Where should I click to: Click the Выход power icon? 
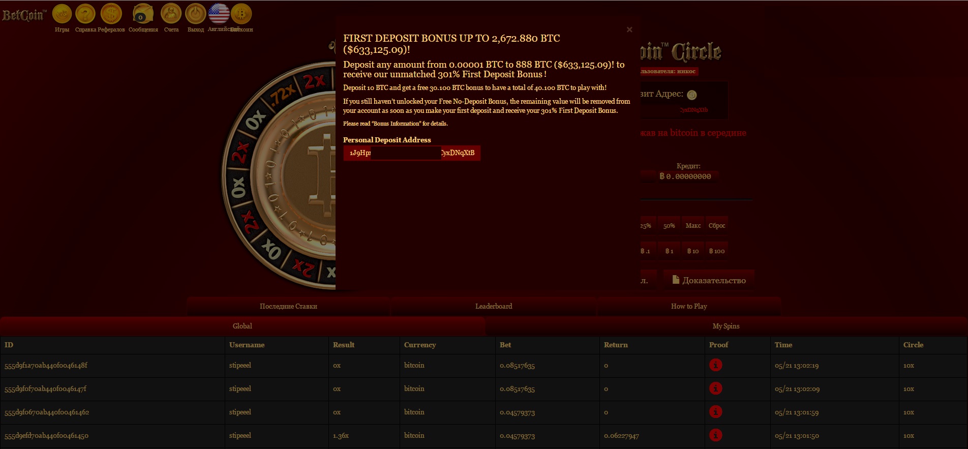(x=195, y=14)
